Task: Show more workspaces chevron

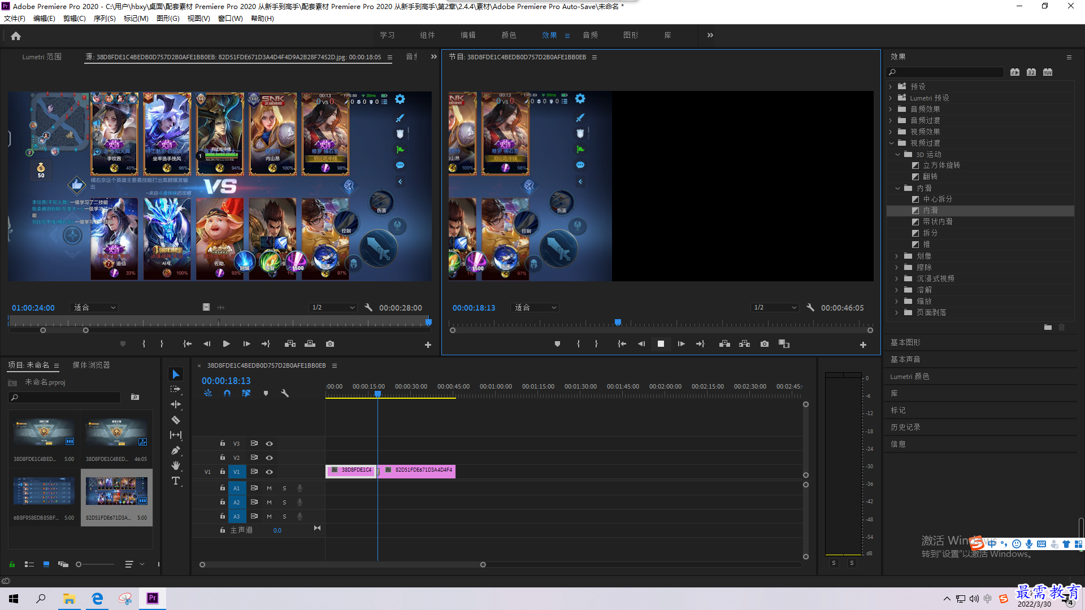Action: (x=710, y=35)
